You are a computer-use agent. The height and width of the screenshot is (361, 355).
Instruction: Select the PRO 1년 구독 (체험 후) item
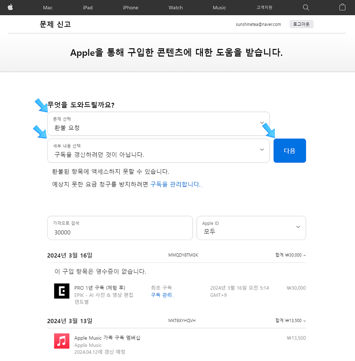point(100,288)
